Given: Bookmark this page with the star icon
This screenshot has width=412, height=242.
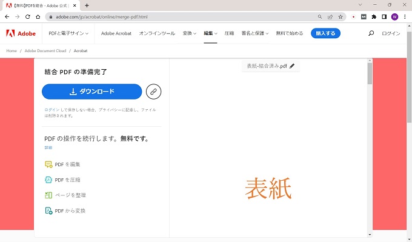Looking at the screenshot, I should click(341, 17).
